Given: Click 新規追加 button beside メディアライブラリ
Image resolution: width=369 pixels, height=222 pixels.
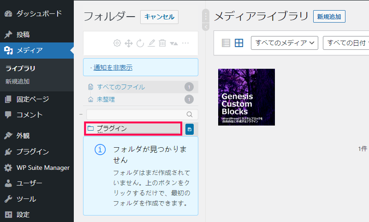Looking at the screenshot, I should (x=329, y=17).
